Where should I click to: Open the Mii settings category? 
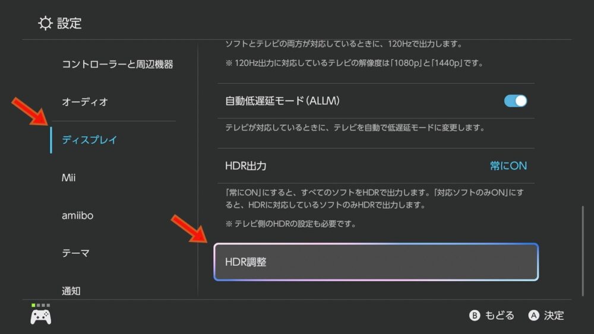click(69, 178)
